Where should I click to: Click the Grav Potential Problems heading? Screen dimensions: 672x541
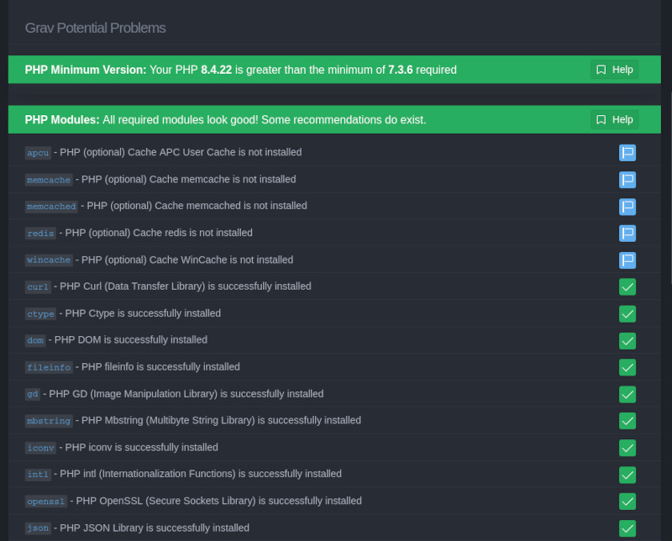[x=95, y=28]
